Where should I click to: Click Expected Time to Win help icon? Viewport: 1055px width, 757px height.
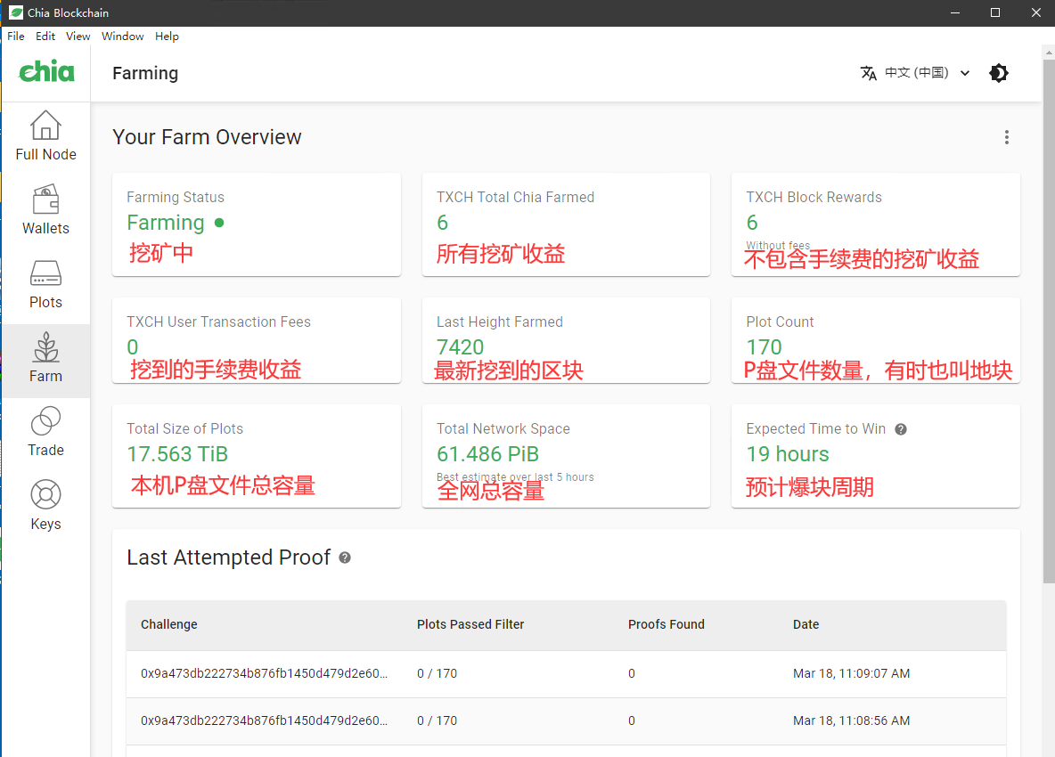(x=901, y=429)
